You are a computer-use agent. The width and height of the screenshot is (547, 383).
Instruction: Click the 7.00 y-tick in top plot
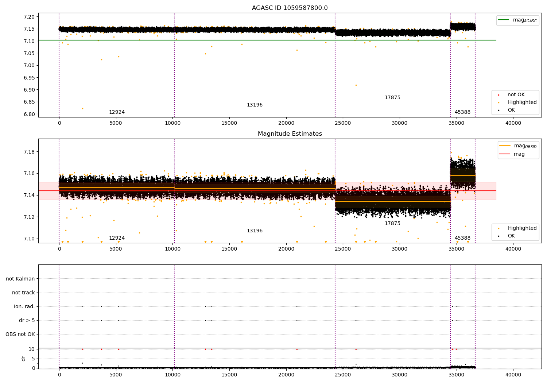click(x=29, y=66)
